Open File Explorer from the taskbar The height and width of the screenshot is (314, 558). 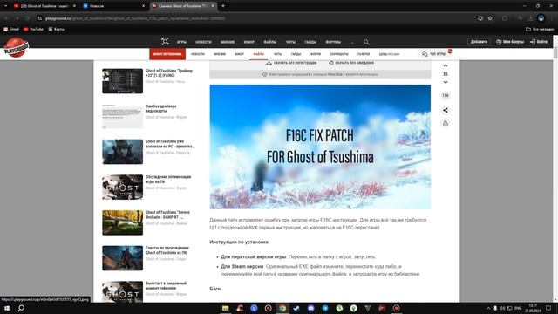(x=225, y=308)
